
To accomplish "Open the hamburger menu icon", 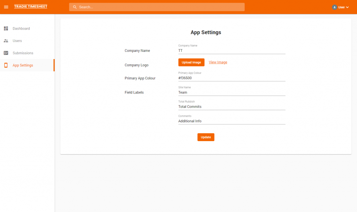I will (6, 7).
